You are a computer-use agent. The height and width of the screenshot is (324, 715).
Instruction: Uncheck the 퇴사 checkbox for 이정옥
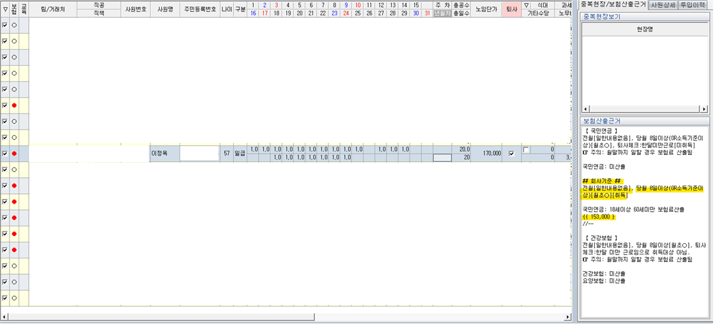(511, 154)
